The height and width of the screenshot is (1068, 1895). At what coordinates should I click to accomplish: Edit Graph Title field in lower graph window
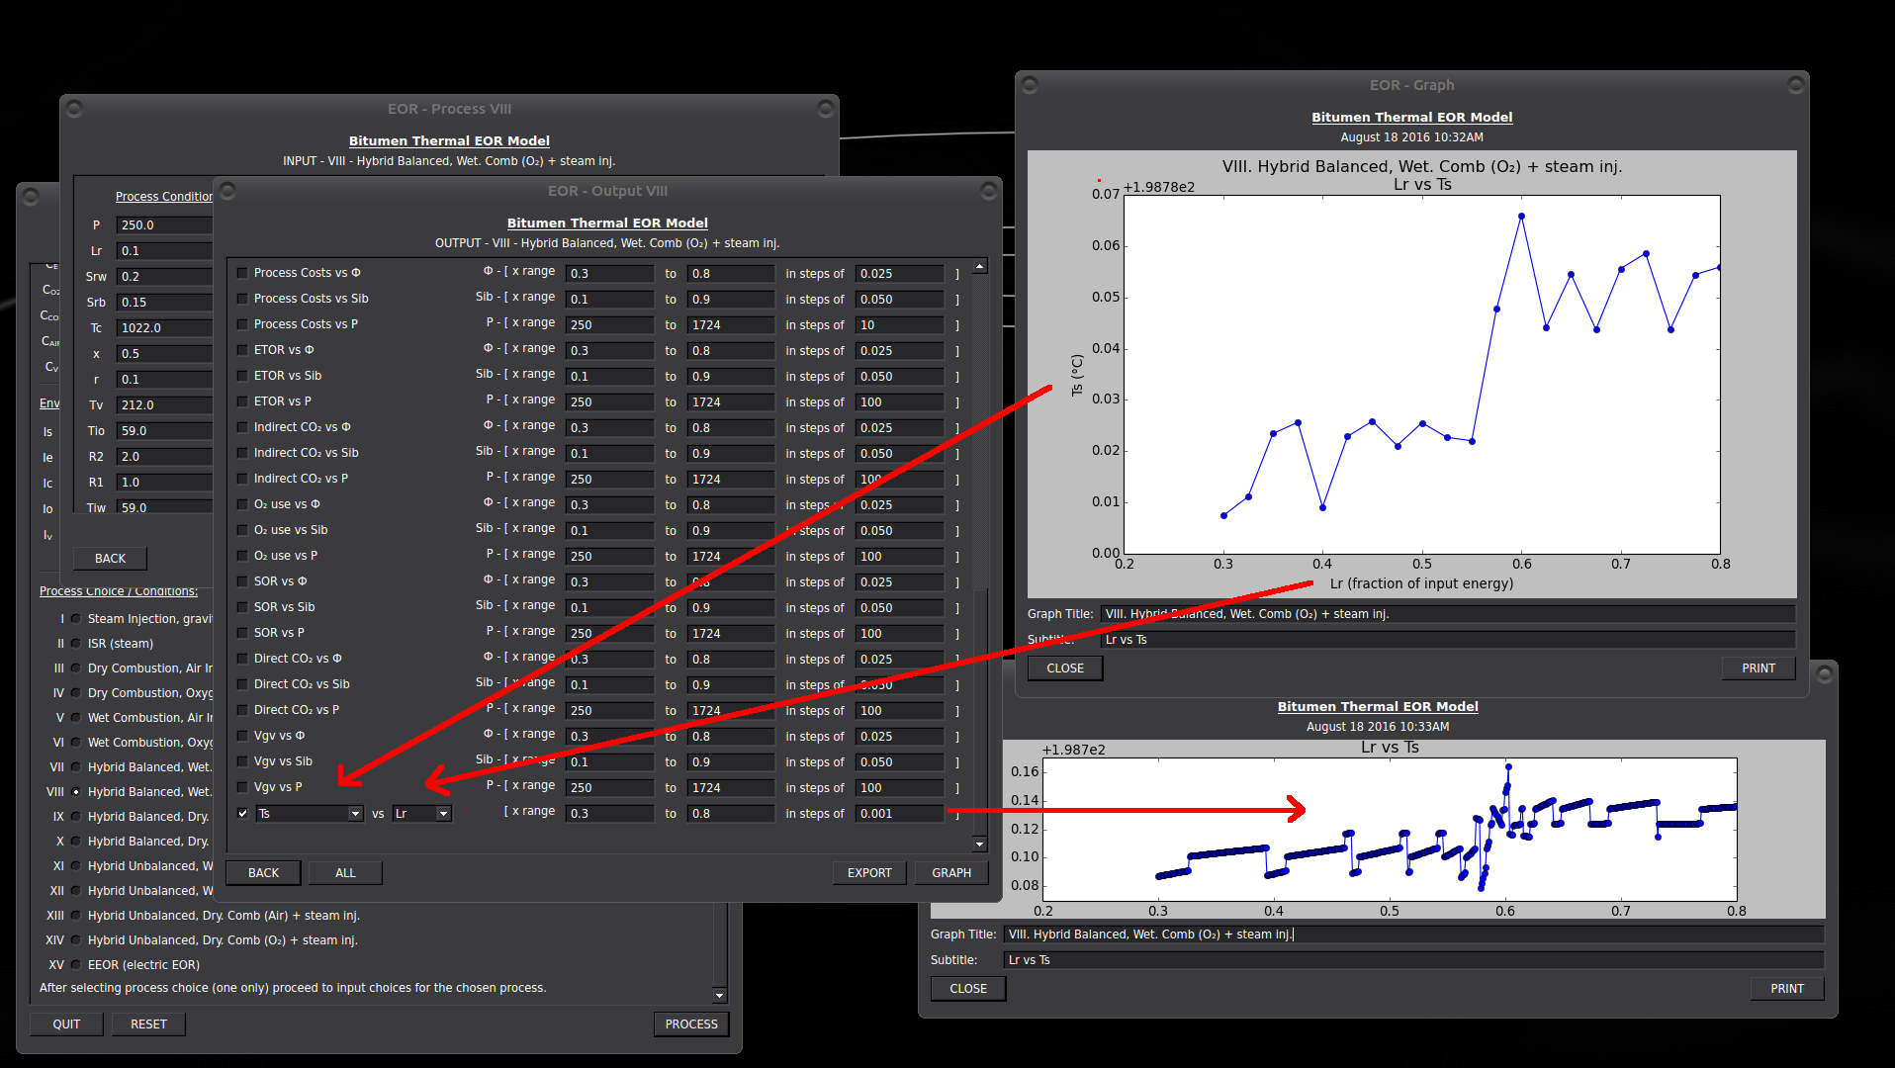[x=1413, y=934]
